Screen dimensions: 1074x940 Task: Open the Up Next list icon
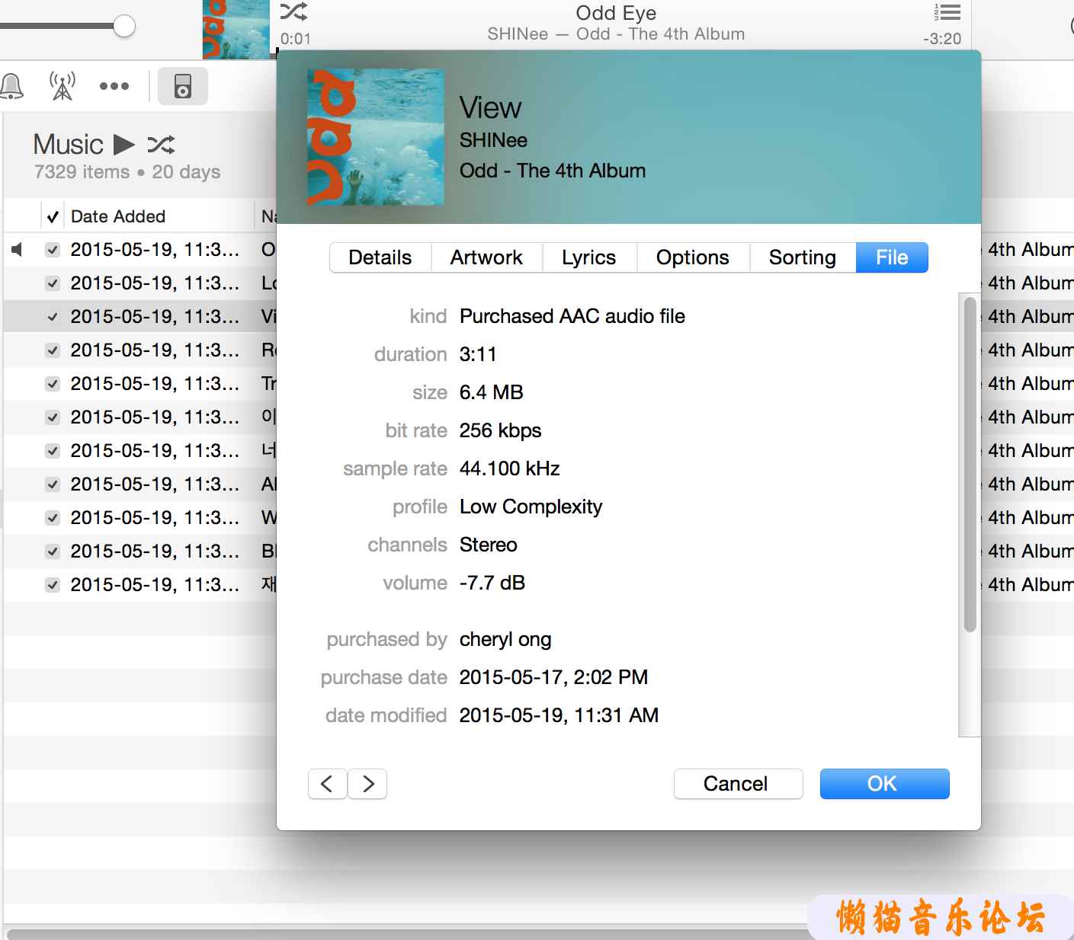click(947, 12)
